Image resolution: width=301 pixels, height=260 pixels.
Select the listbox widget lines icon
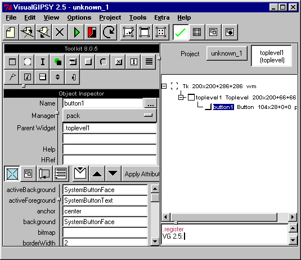tap(149, 62)
